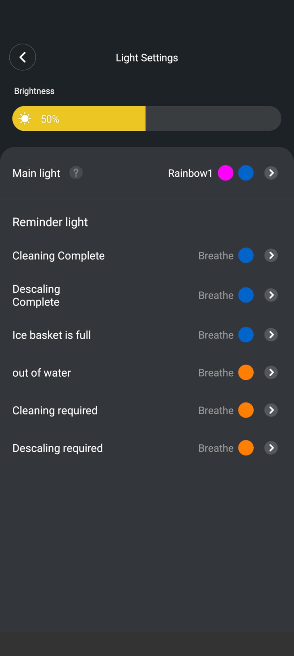Tap blue swatch for Descaling Complete

tap(246, 295)
